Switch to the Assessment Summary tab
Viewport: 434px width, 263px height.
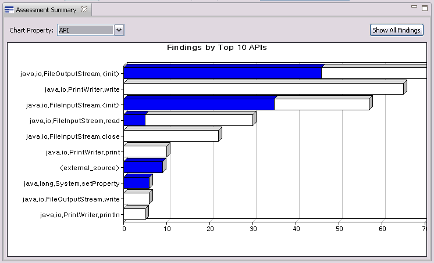(x=46, y=10)
